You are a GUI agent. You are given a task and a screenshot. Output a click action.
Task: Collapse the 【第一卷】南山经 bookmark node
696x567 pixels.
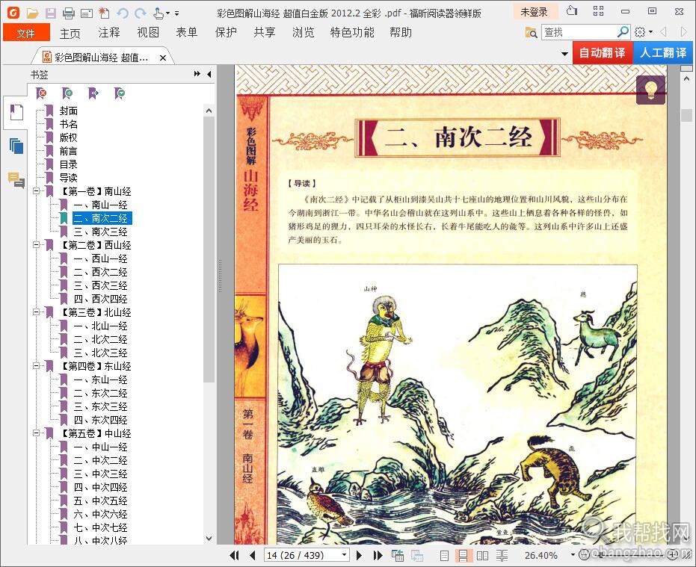coord(37,191)
